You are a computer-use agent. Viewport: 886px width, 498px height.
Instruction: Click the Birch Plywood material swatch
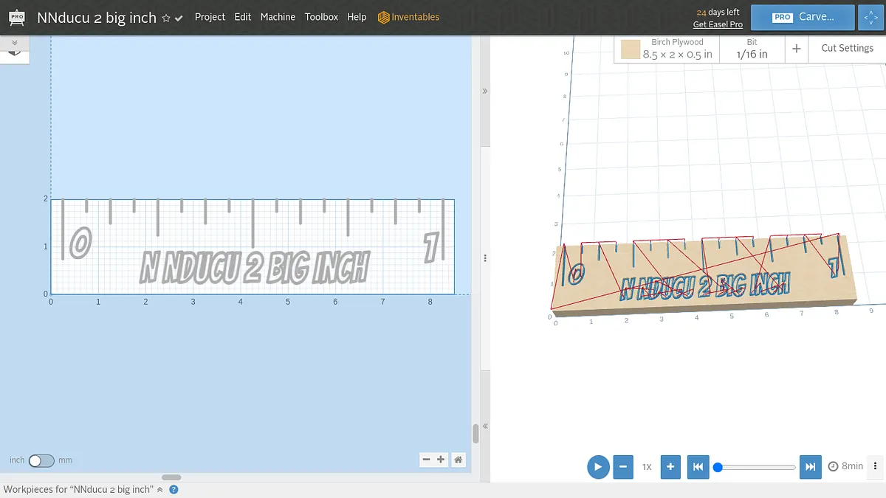point(630,49)
